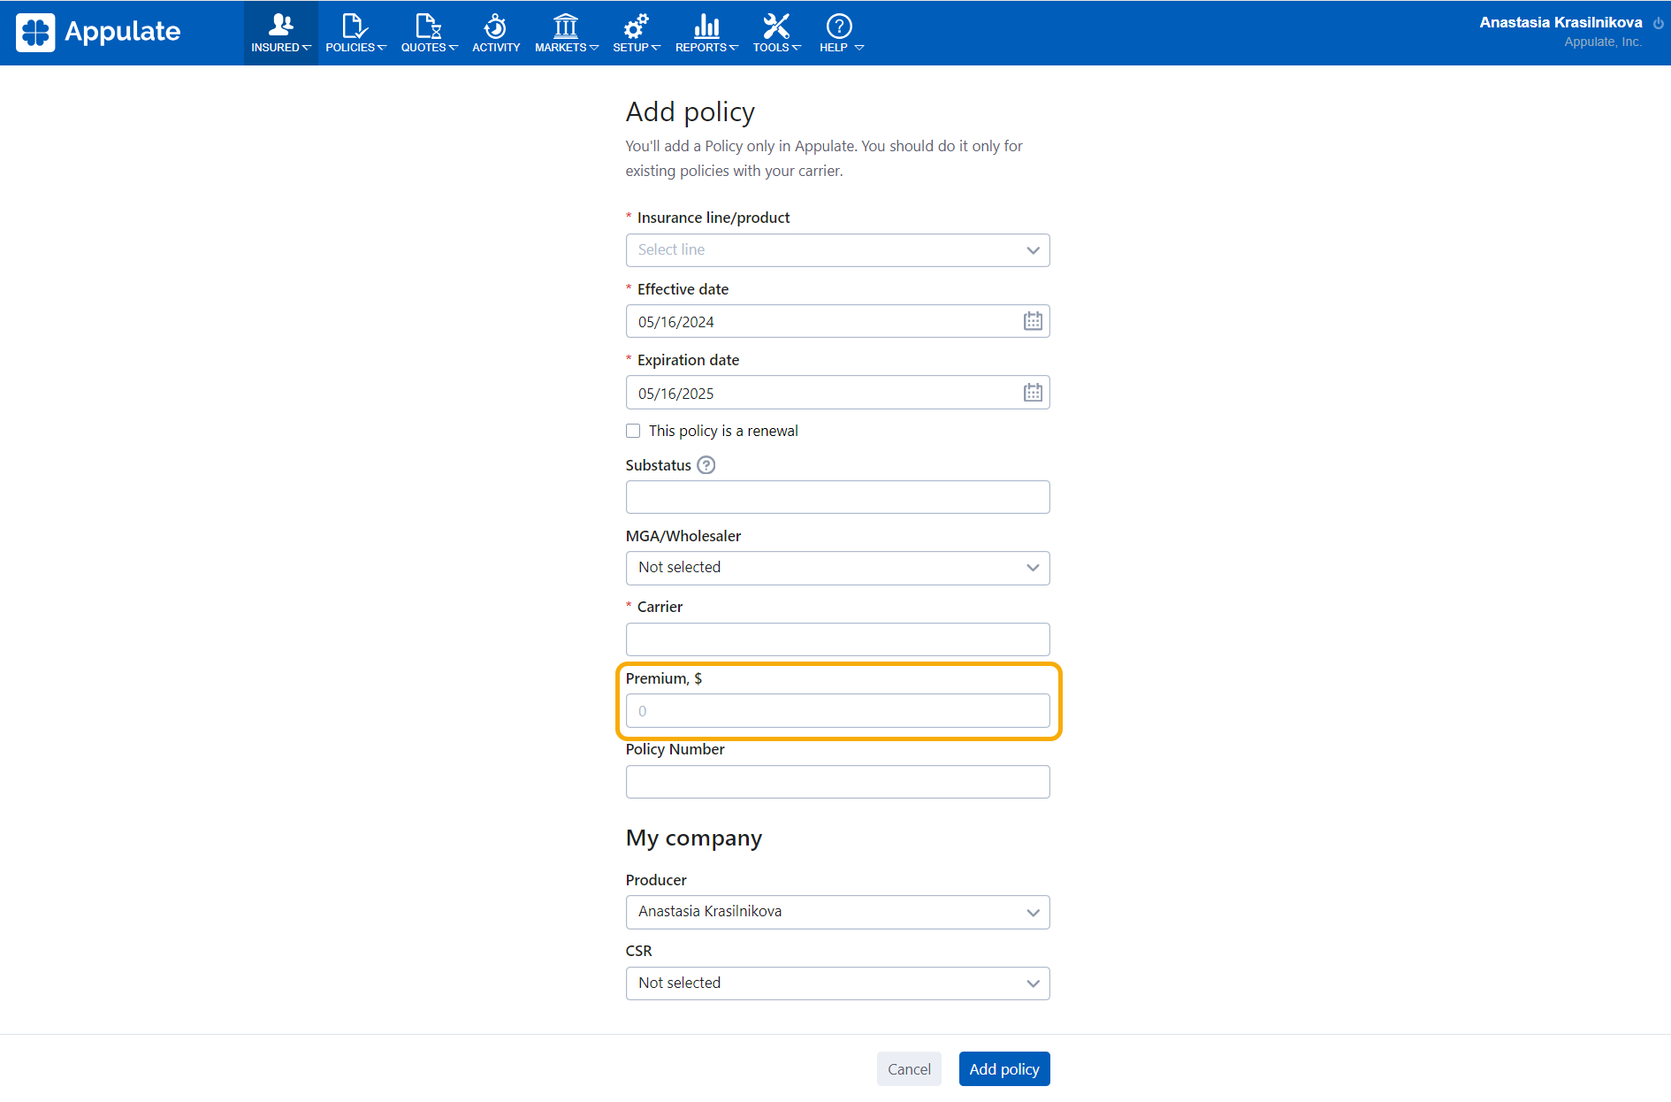This screenshot has width=1671, height=1102.
Task: Click the Markets bank building icon
Action: pyautogui.click(x=566, y=27)
